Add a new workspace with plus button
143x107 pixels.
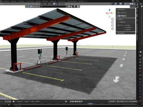[x=86, y=1]
